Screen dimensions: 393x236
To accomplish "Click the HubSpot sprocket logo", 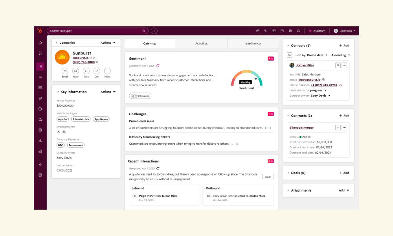I will [x=39, y=31].
